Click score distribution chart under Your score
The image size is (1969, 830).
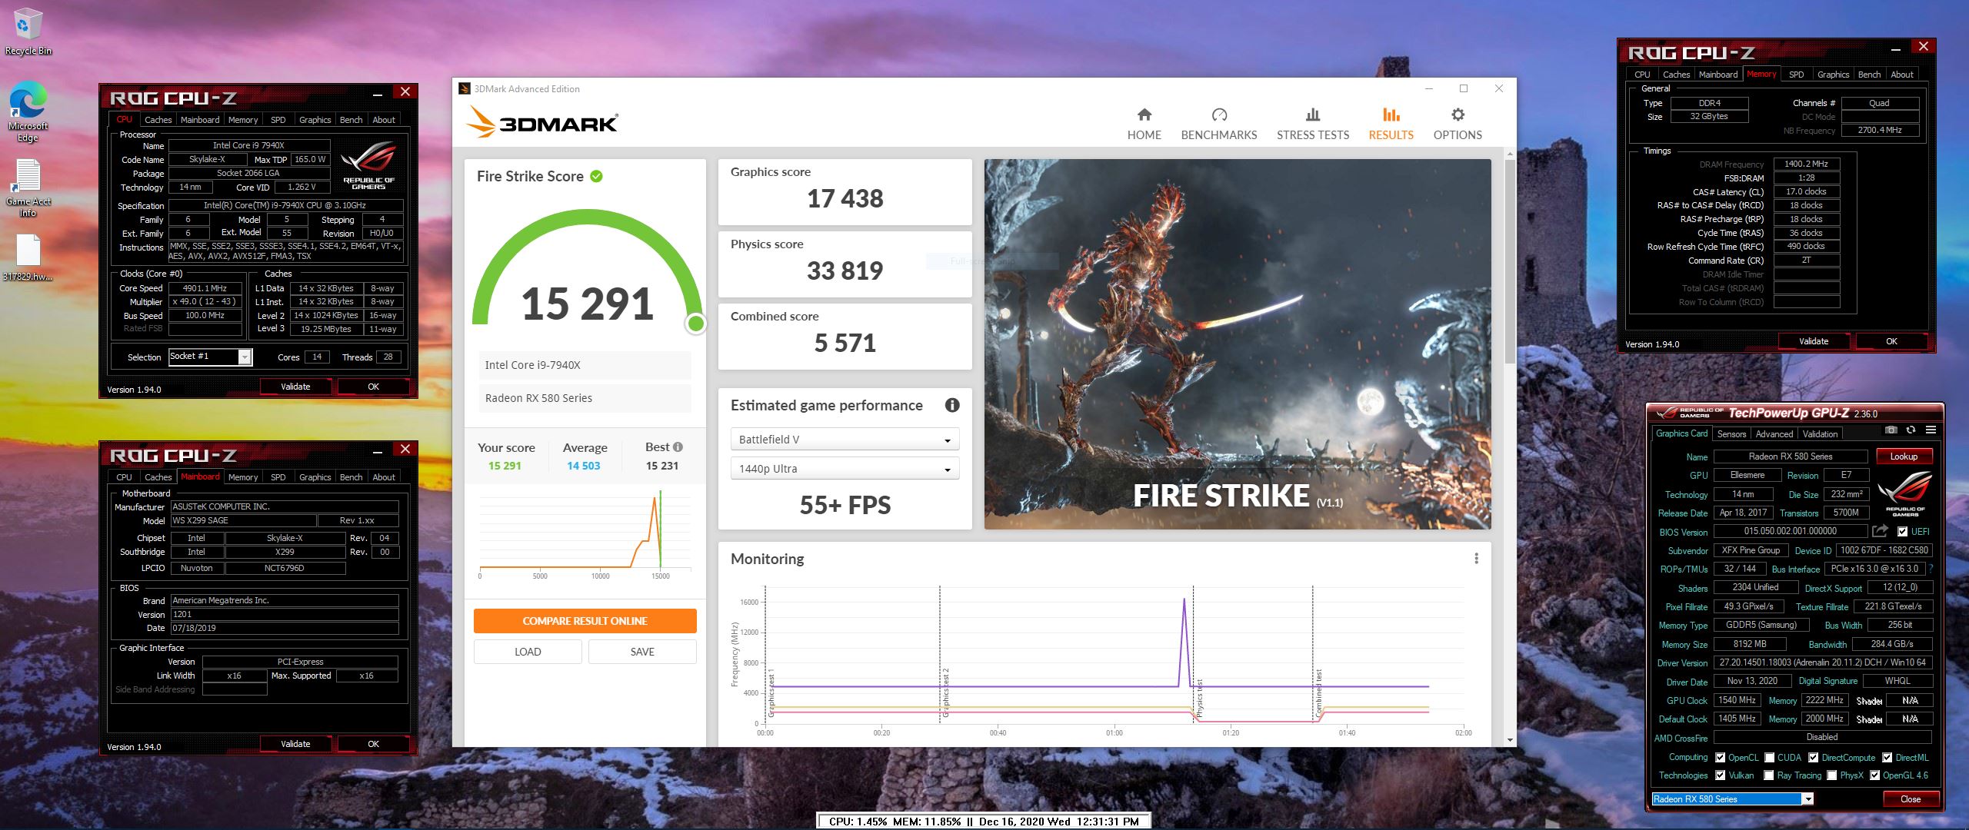point(585,534)
